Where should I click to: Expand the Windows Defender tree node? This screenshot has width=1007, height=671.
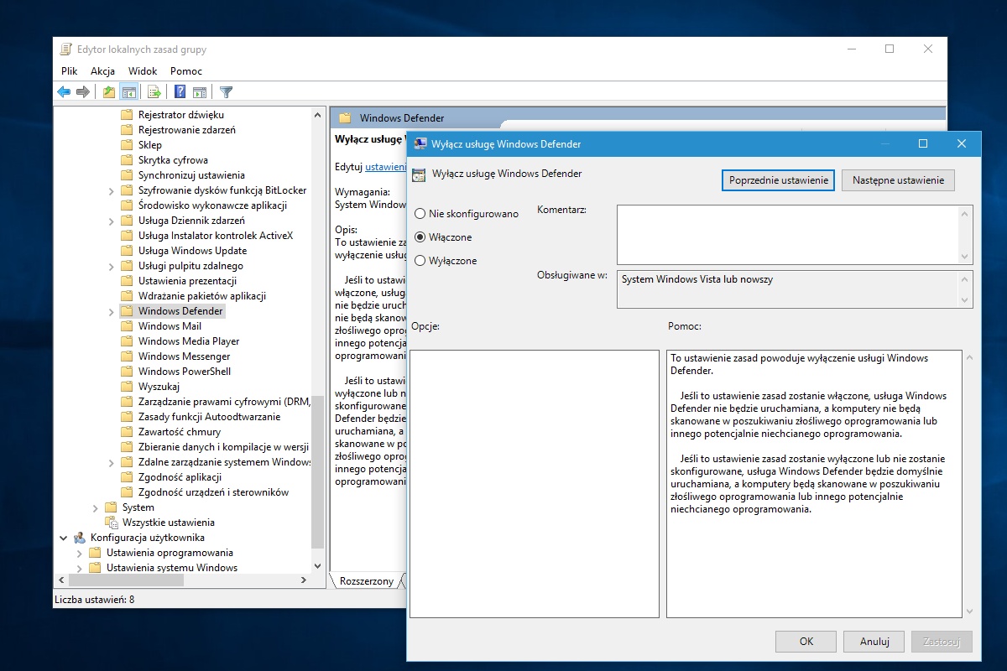pyautogui.click(x=112, y=311)
